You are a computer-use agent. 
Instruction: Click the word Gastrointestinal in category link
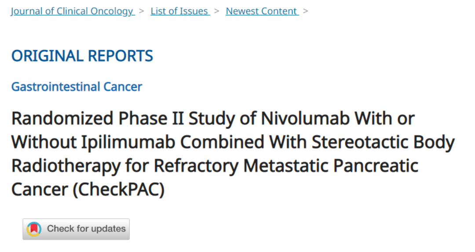[55, 87]
